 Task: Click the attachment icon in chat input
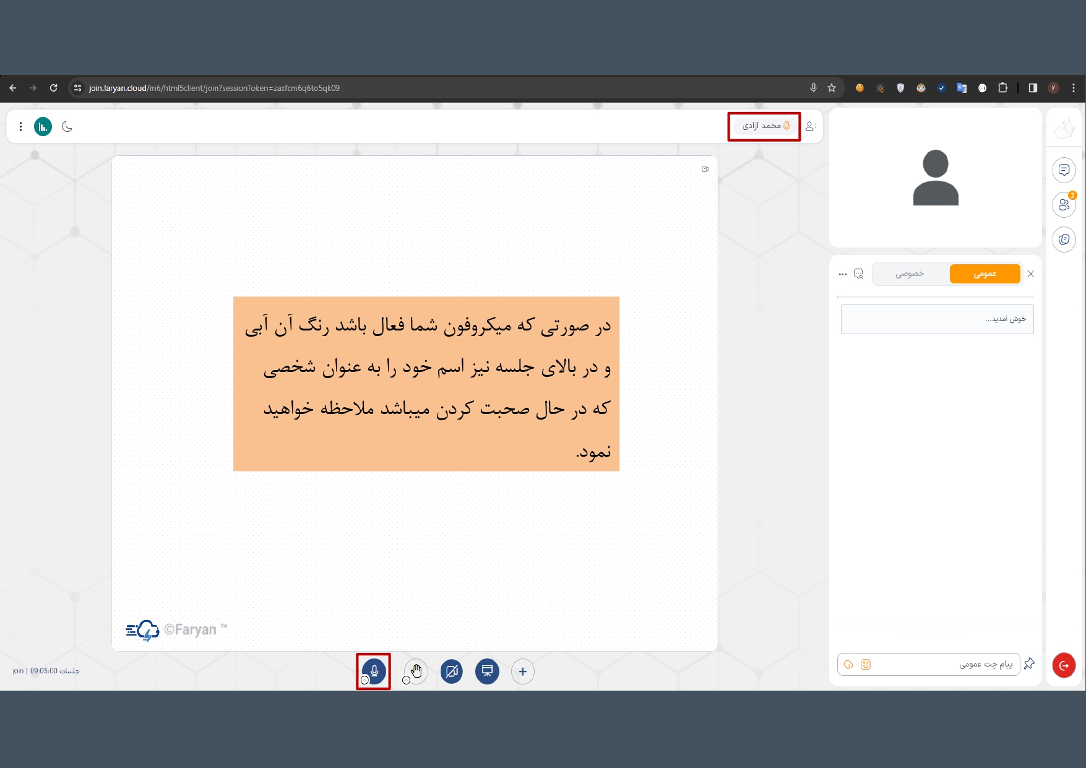[848, 664]
